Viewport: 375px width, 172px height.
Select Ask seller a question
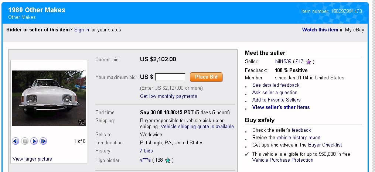[275, 92]
